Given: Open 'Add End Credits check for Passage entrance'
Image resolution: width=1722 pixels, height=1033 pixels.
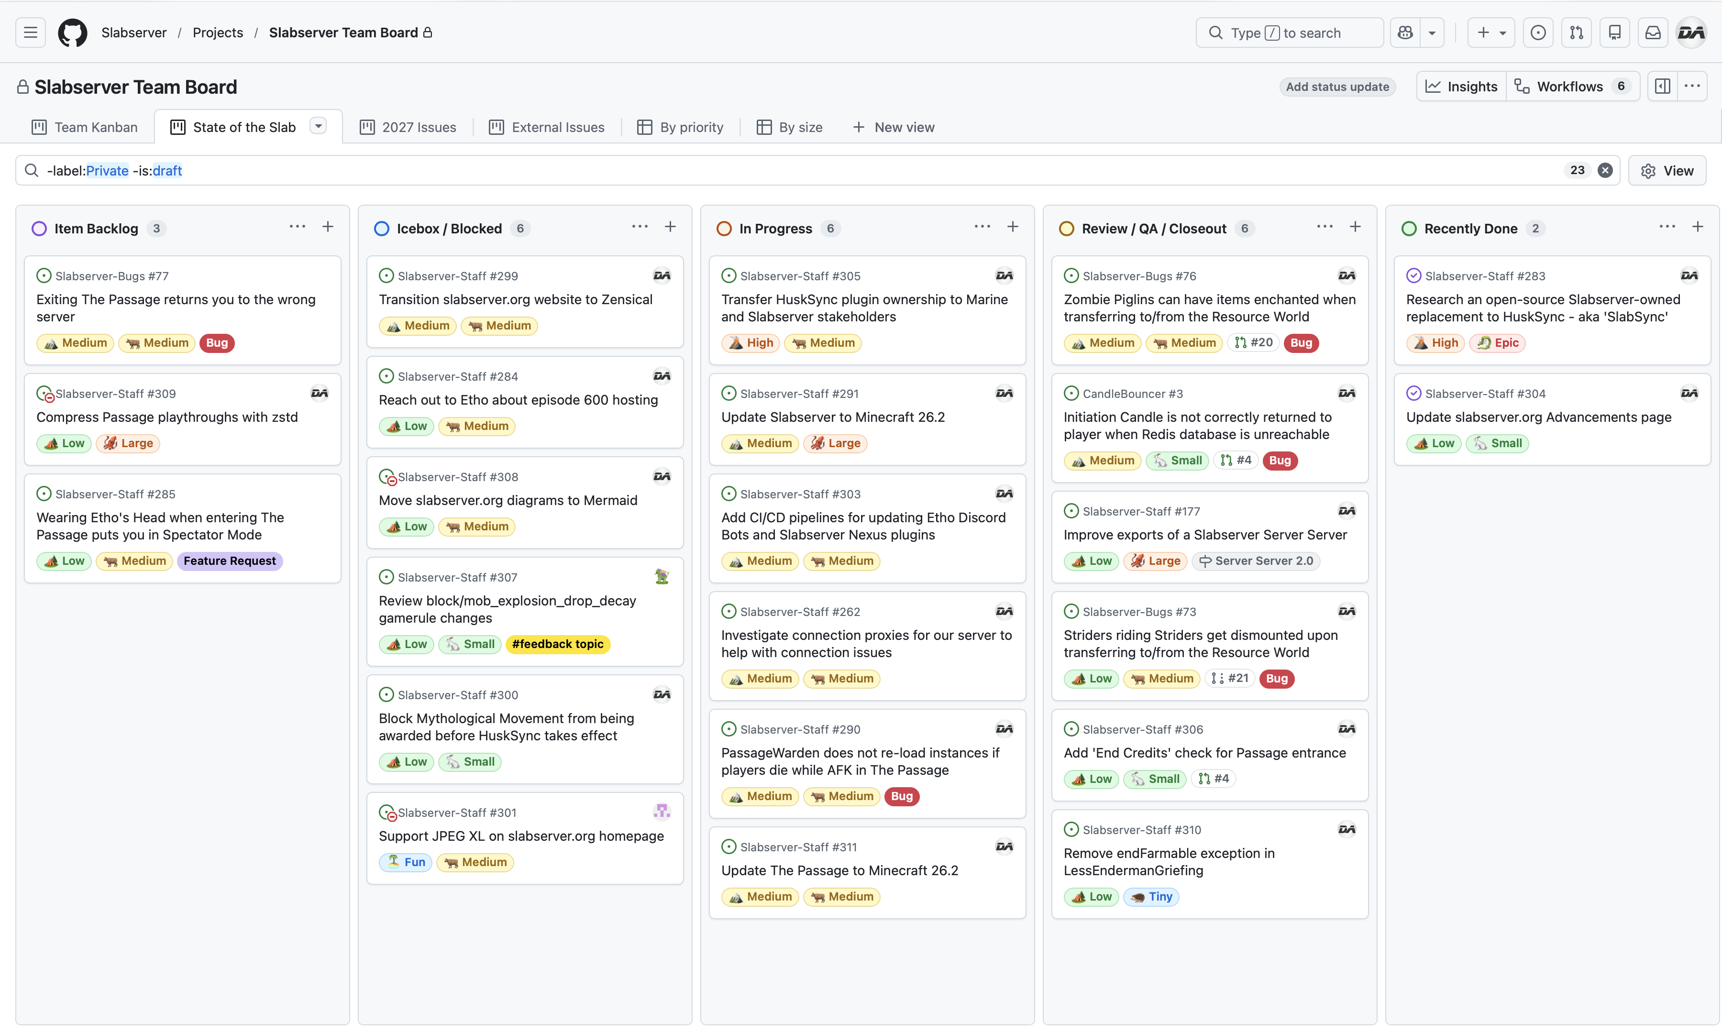Looking at the screenshot, I should [1205, 752].
